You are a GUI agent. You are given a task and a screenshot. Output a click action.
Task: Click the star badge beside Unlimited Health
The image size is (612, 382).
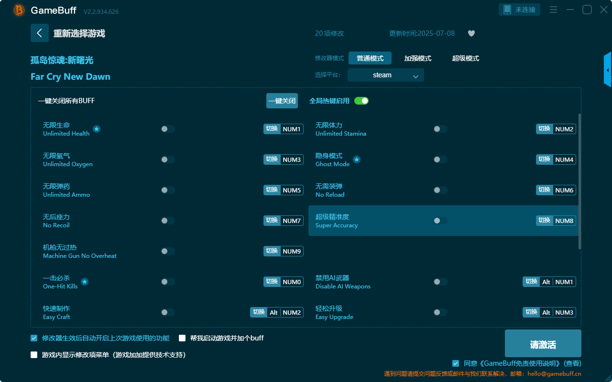click(x=97, y=129)
